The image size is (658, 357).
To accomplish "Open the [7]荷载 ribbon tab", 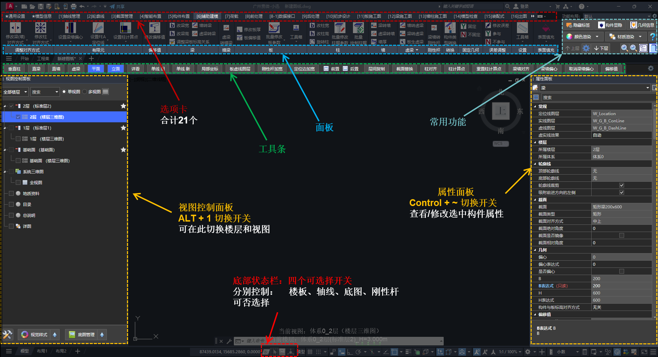I will pos(231,16).
